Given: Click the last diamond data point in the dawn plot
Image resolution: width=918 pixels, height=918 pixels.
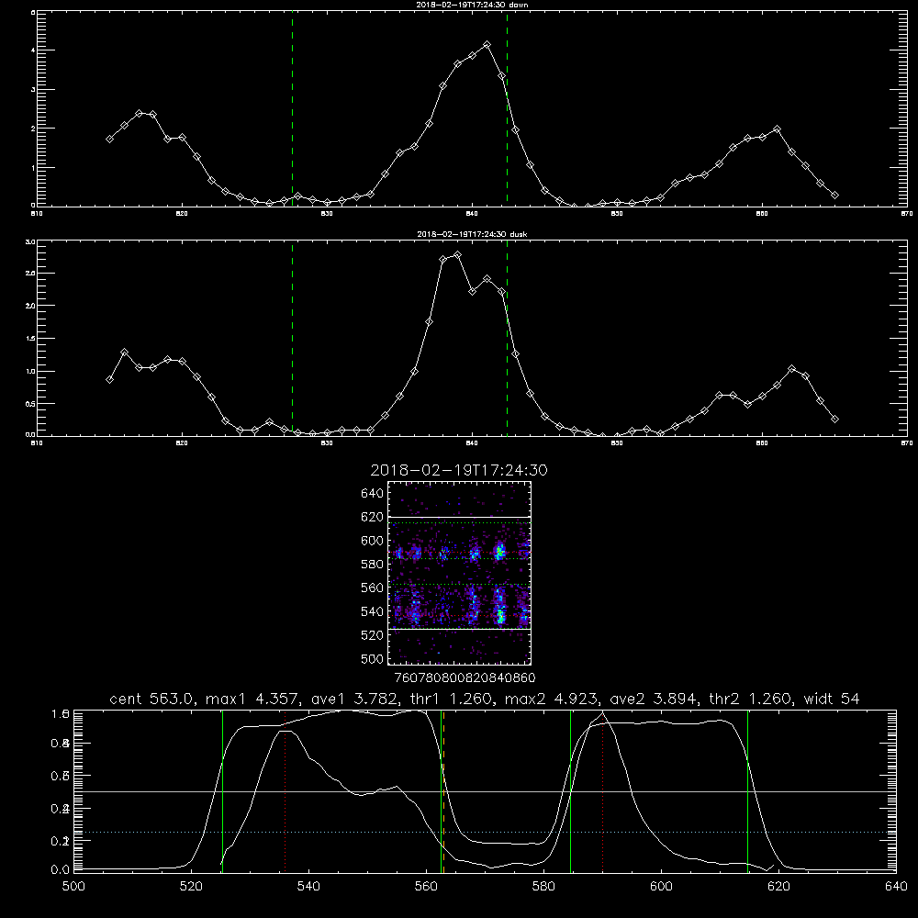Looking at the screenshot, I should pyautogui.click(x=834, y=195).
